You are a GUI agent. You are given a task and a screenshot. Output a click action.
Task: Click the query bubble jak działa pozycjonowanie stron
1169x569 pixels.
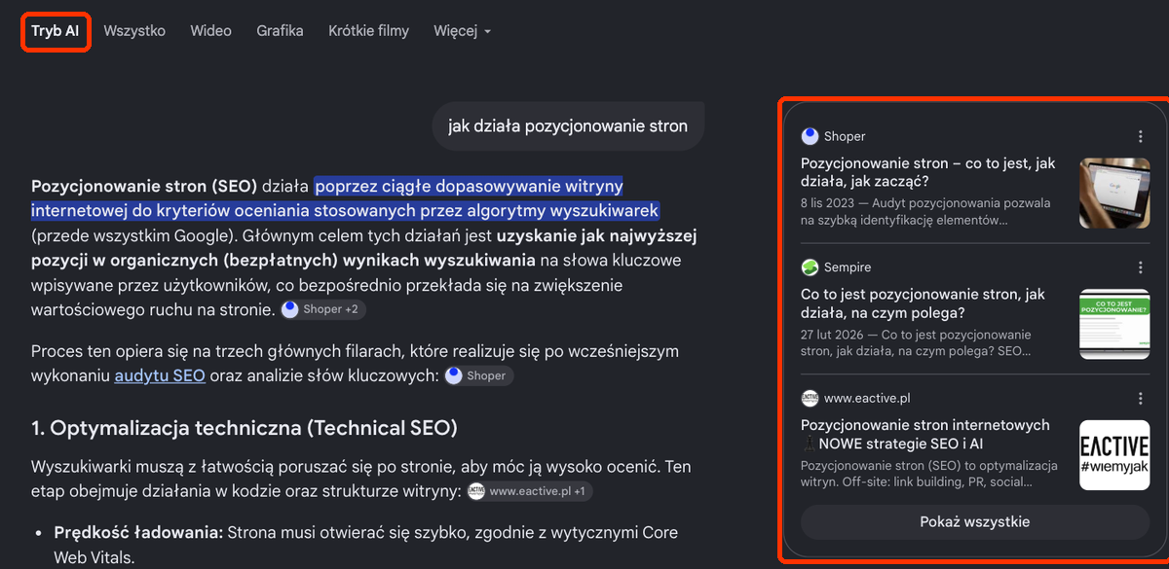point(568,126)
